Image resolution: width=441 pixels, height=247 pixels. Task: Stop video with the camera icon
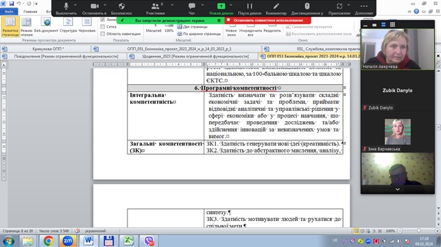pyautogui.click(x=94, y=8)
